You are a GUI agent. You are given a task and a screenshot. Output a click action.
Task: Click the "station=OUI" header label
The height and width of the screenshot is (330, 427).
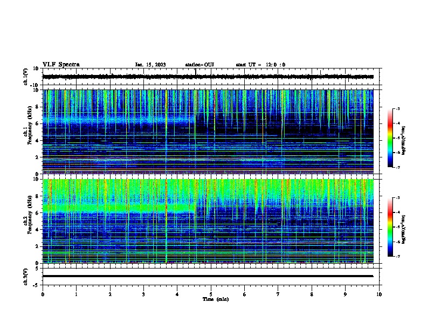(x=199, y=65)
